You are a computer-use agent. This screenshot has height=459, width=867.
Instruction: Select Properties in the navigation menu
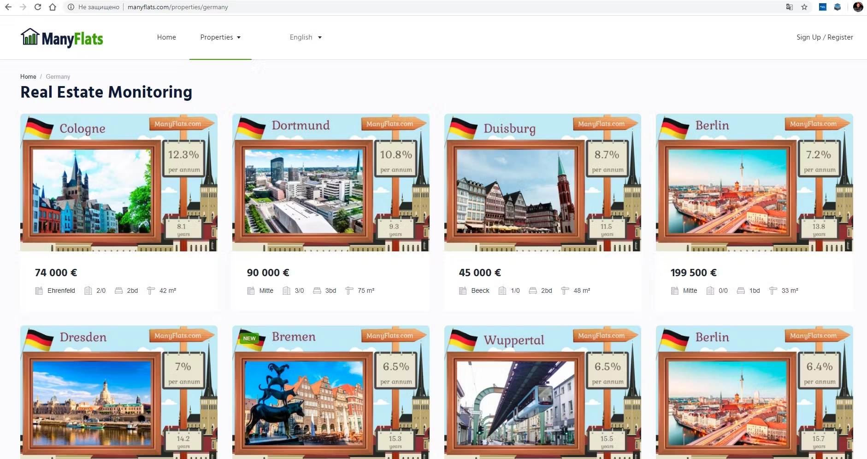(x=217, y=37)
